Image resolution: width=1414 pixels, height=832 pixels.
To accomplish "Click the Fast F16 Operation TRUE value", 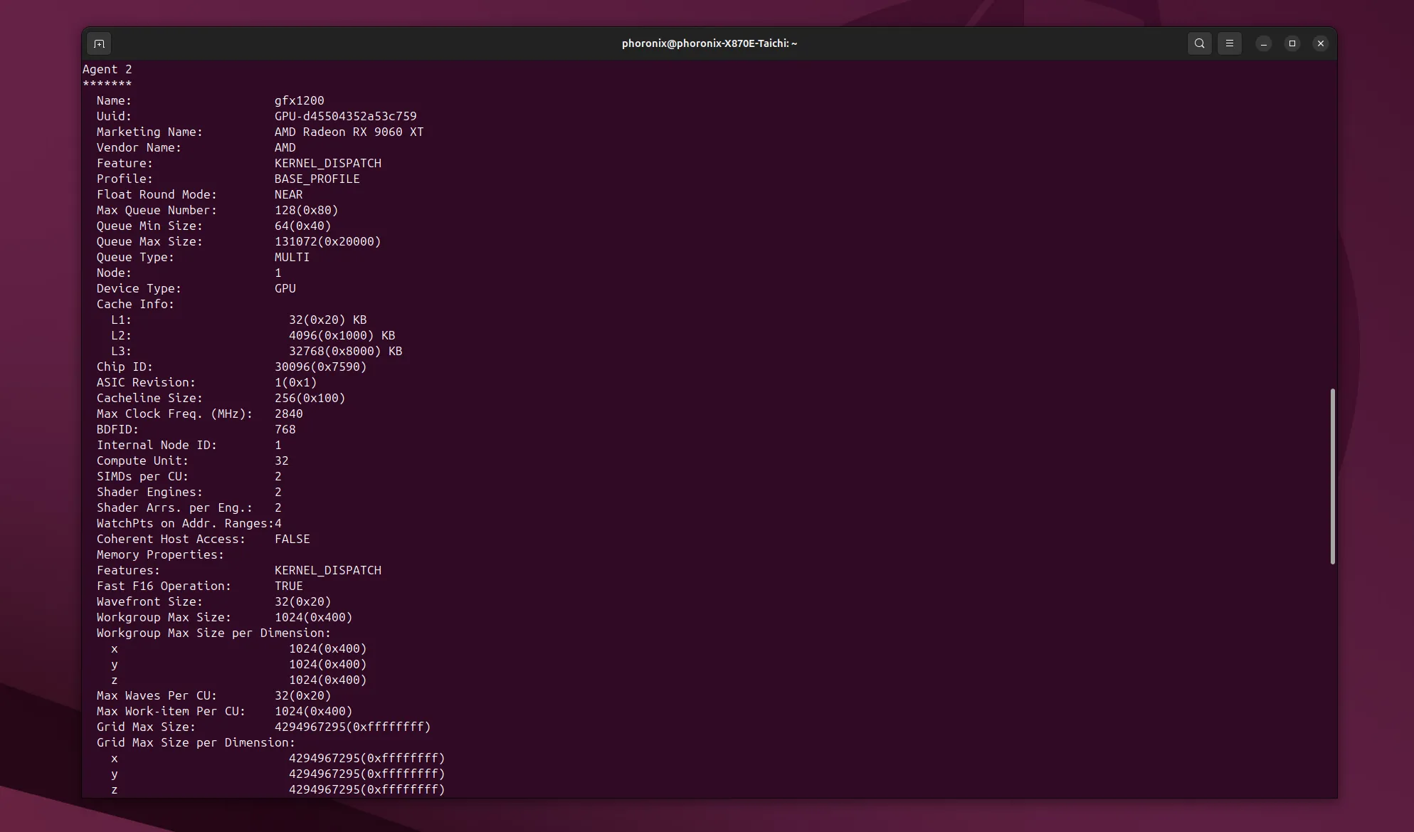I will click(x=288, y=586).
